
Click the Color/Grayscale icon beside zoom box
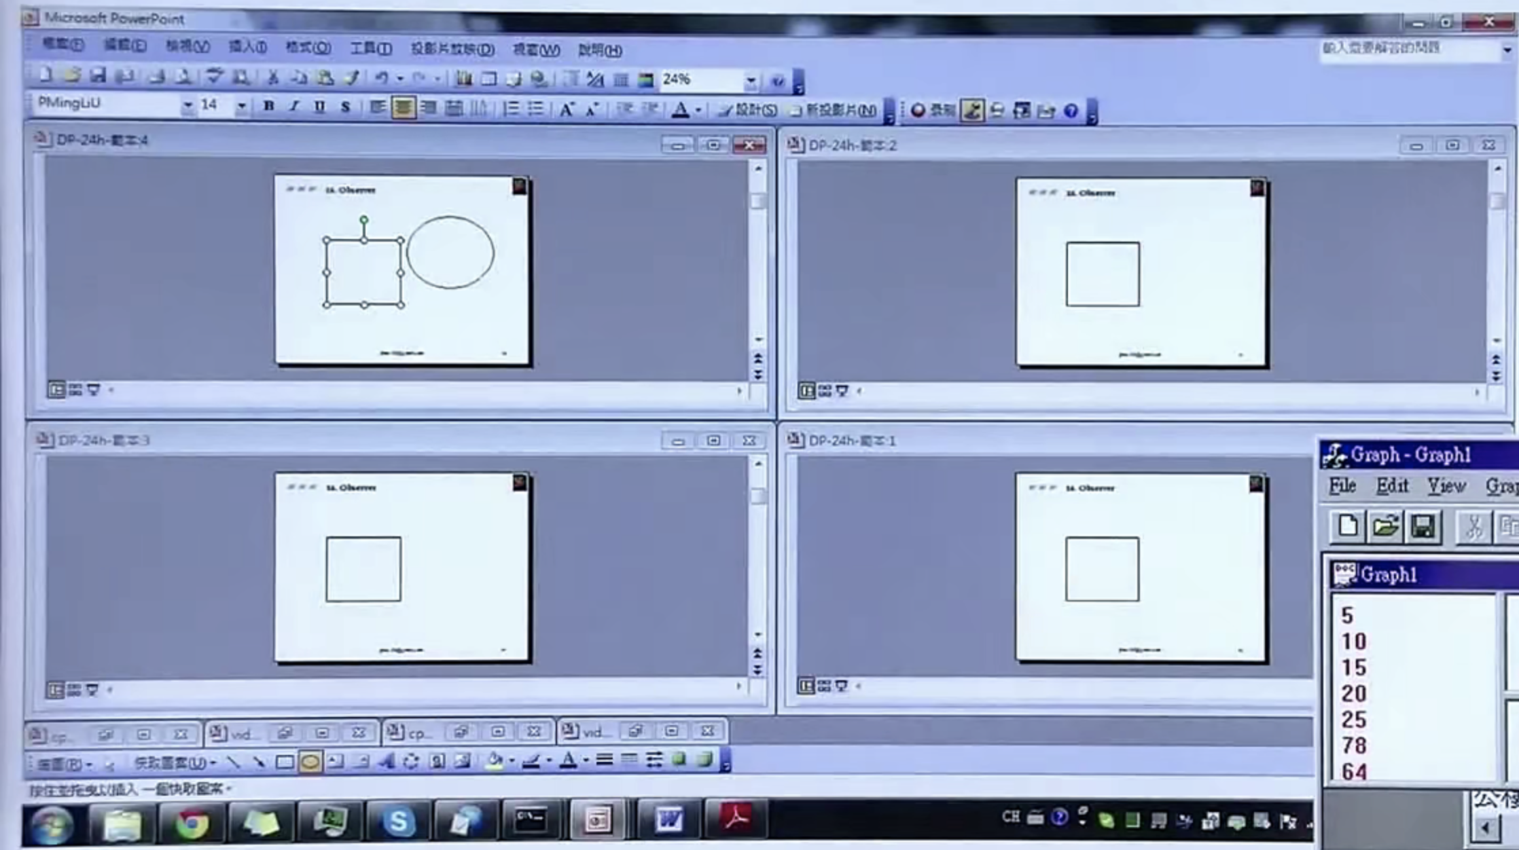[645, 80]
